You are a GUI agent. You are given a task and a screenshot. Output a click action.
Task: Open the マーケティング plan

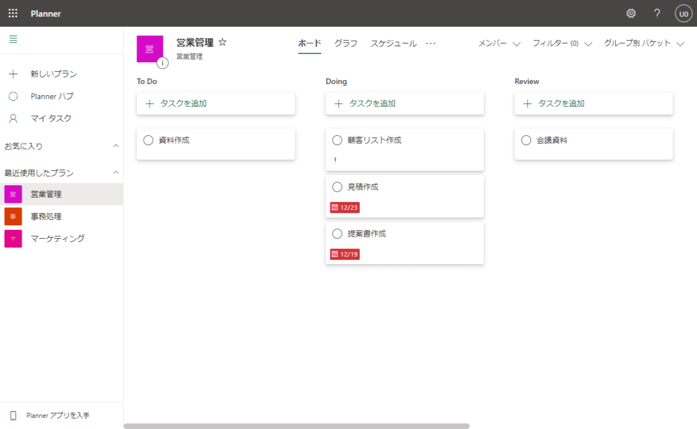tap(58, 239)
